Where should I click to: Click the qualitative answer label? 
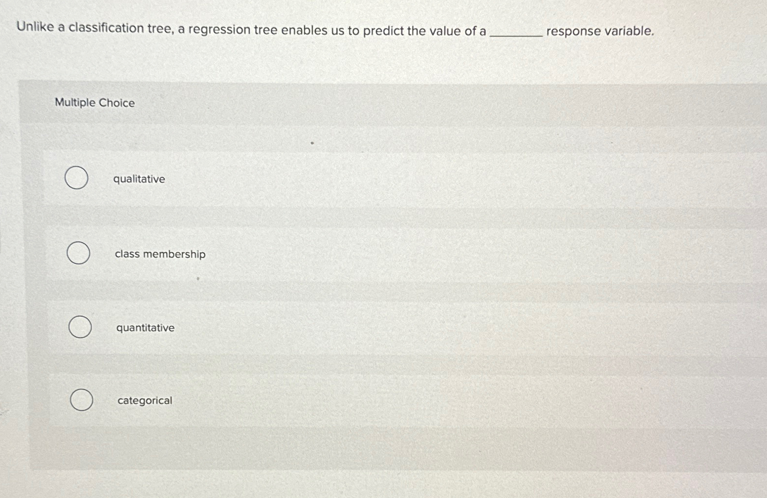click(139, 179)
